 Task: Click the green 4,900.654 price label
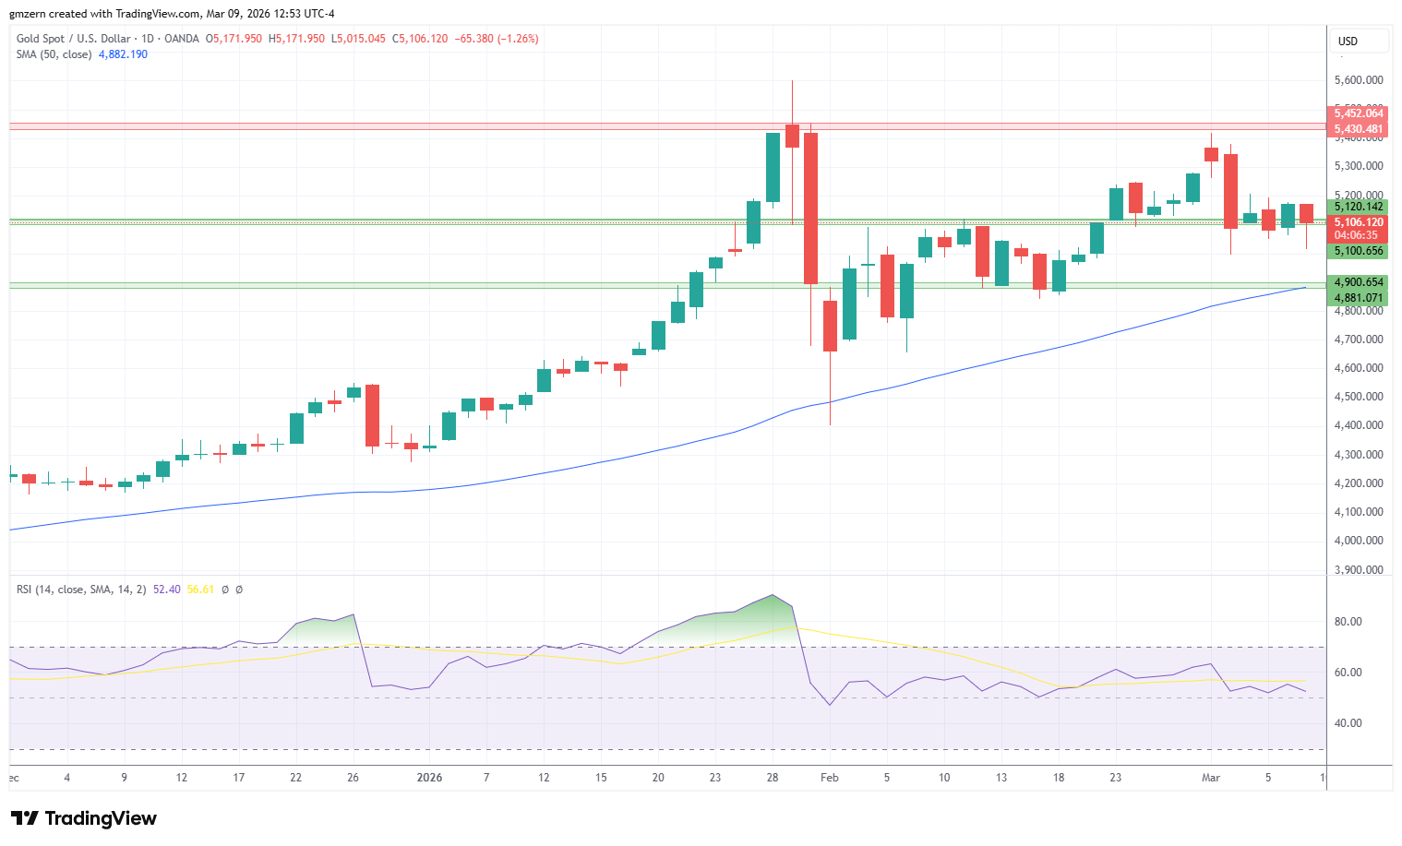[x=1359, y=282]
